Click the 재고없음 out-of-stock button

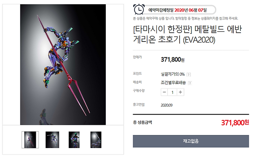[191, 141]
